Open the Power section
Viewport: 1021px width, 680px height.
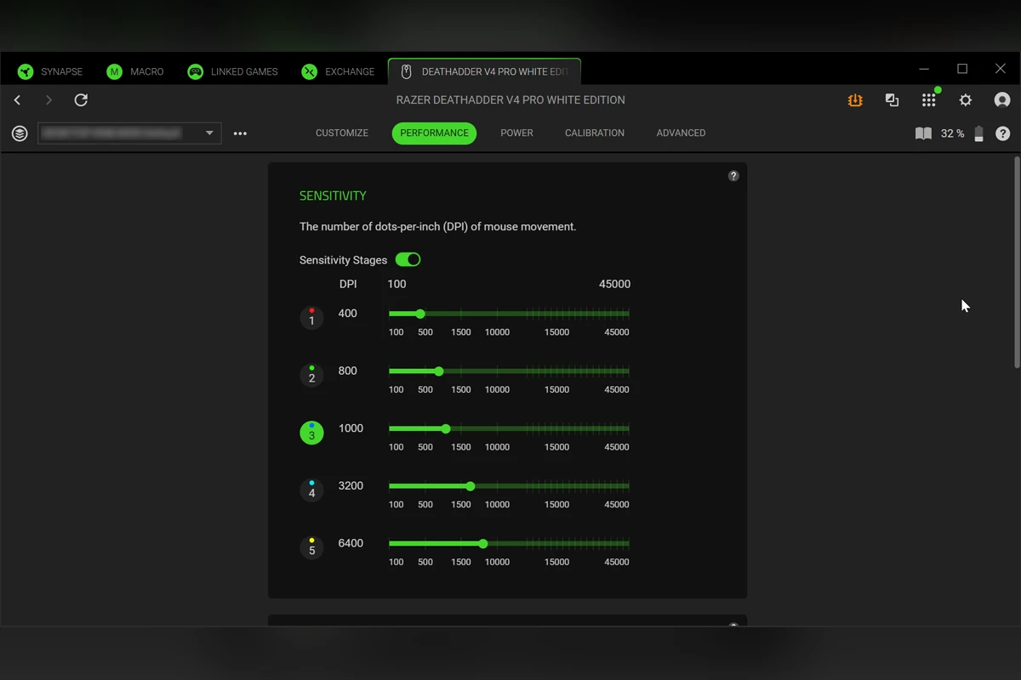click(x=516, y=133)
